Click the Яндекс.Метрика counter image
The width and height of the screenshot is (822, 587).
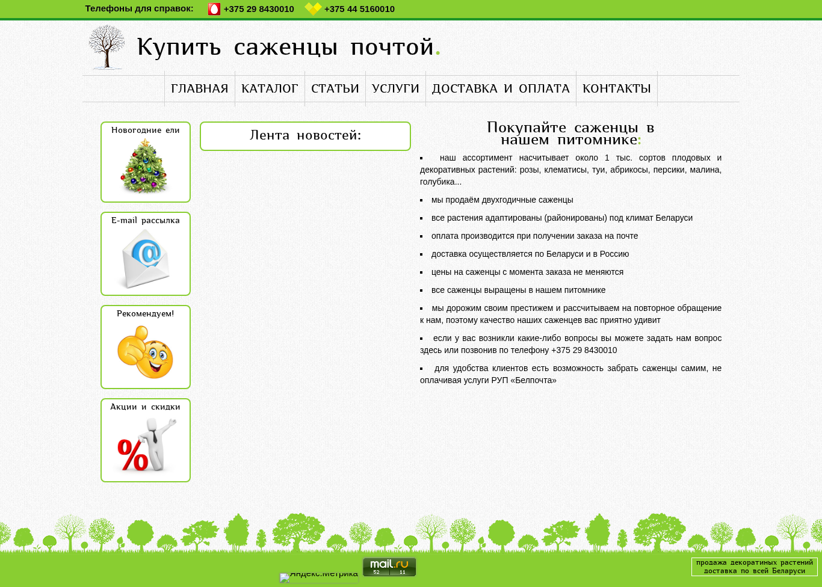tap(319, 577)
